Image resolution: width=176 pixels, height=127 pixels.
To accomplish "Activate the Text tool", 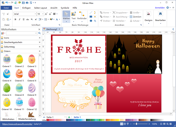I will click(x=73, y=15).
